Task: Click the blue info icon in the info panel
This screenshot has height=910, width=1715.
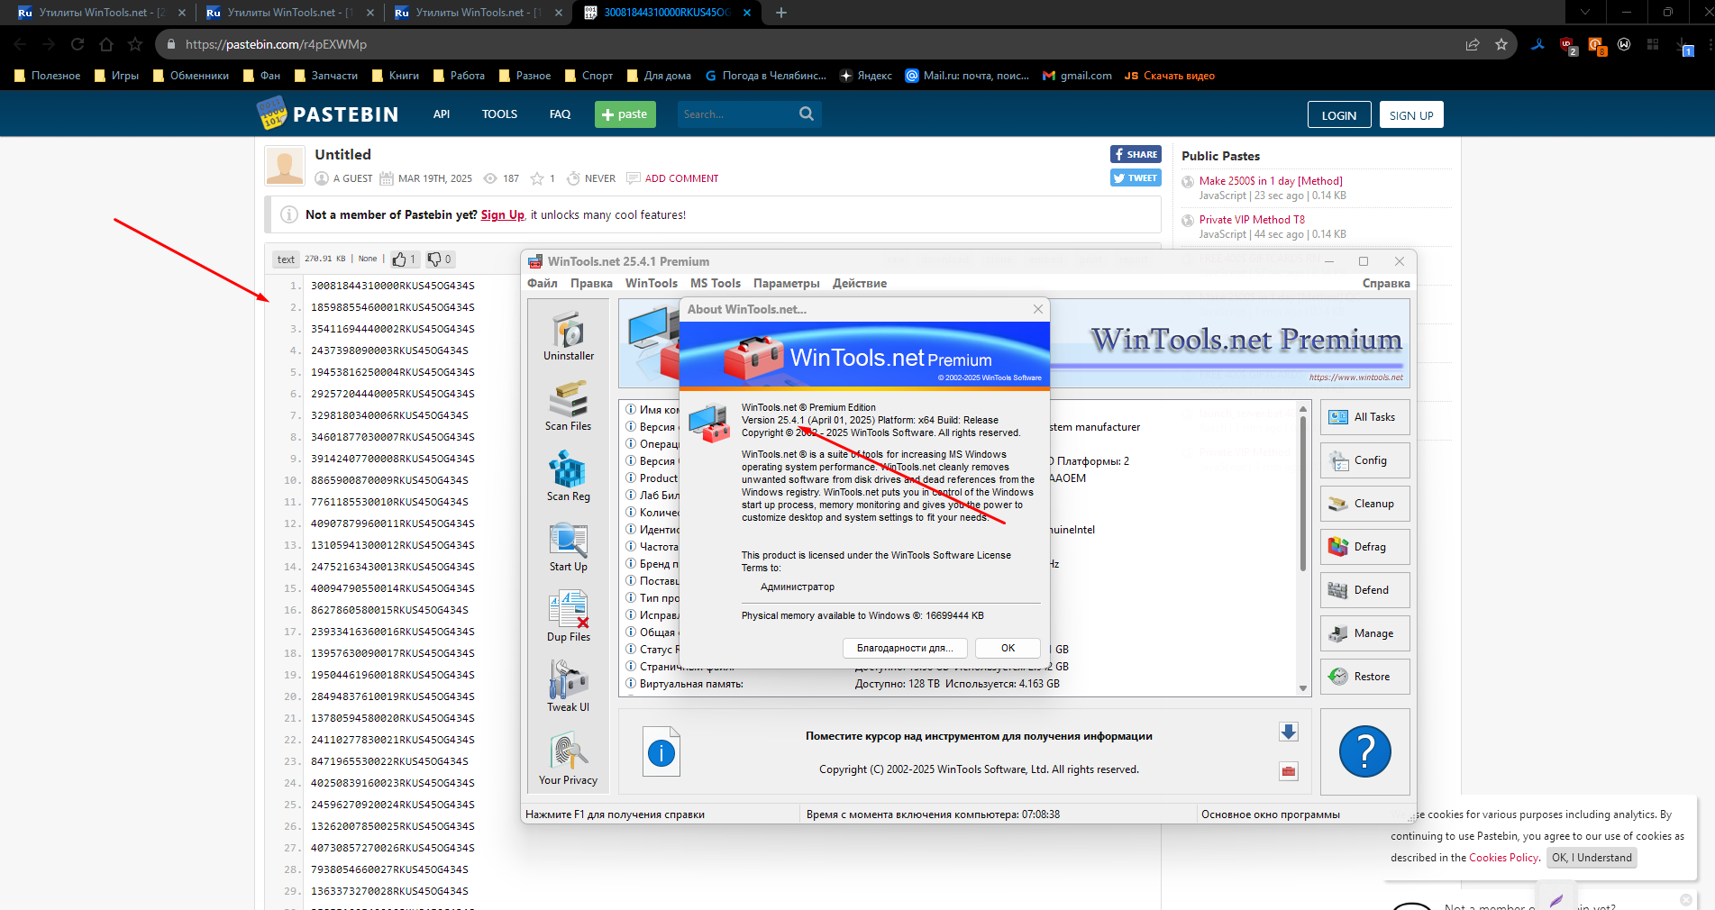Action: point(661,752)
